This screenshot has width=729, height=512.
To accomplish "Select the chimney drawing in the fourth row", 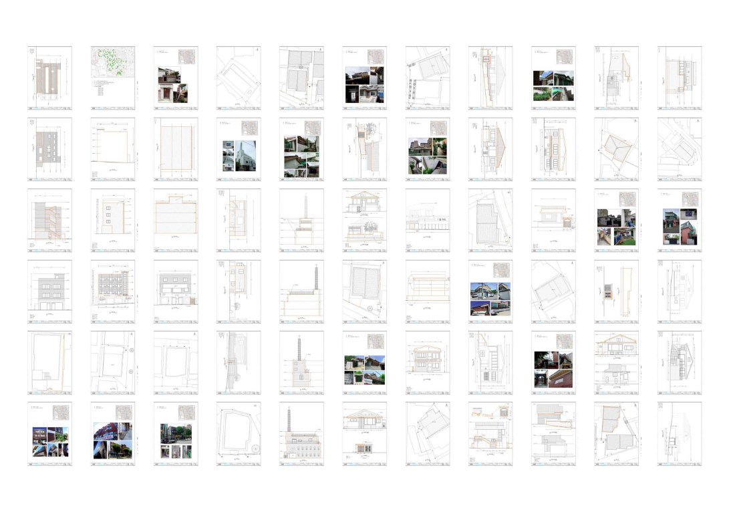I will point(301,291).
